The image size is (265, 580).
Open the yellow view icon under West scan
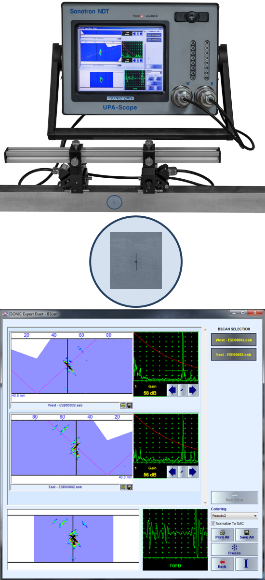tap(123, 406)
